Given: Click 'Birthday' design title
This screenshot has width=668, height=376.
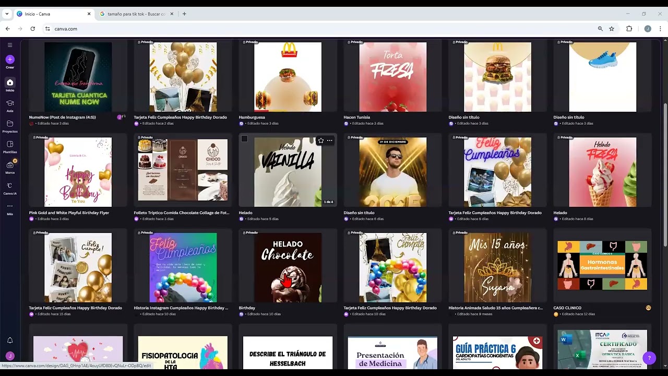Looking at the screenshot, I should 247,308.
